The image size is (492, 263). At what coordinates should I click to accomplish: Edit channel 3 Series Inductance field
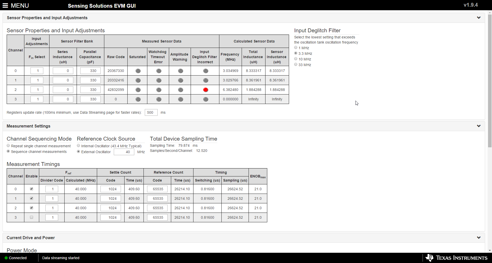(63, 99)
